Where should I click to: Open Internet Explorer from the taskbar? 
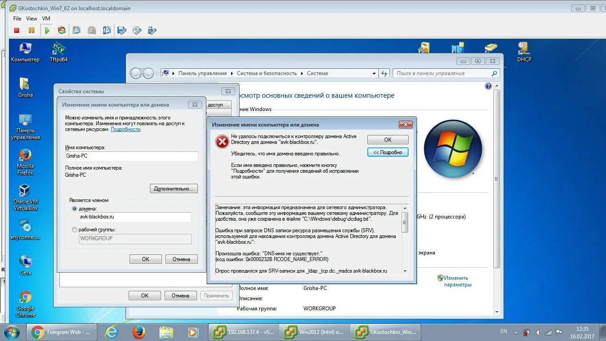(112, 332)
